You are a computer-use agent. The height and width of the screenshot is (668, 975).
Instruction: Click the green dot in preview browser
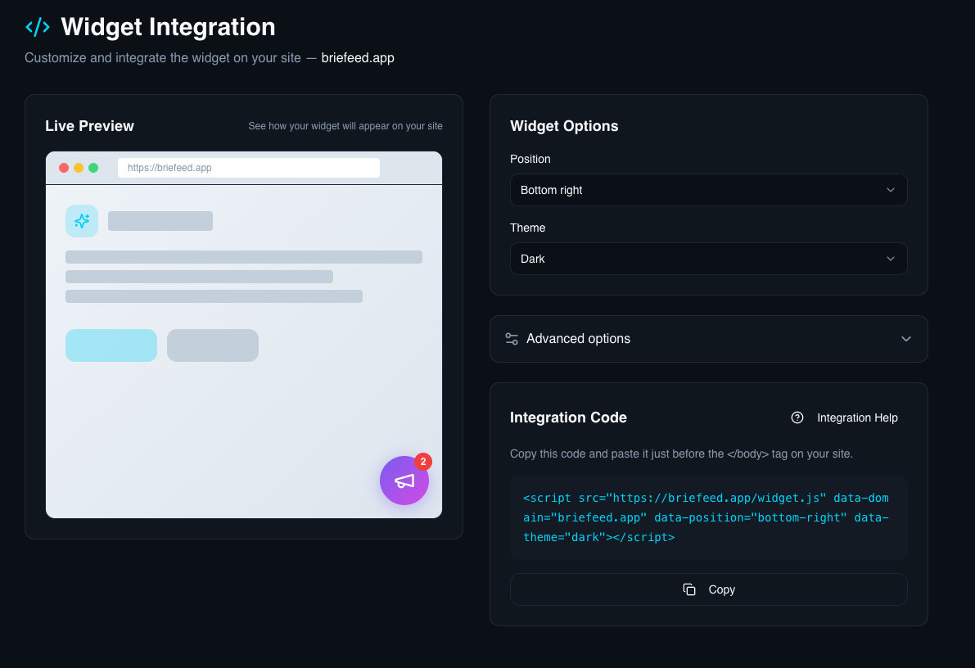(93, 168)
